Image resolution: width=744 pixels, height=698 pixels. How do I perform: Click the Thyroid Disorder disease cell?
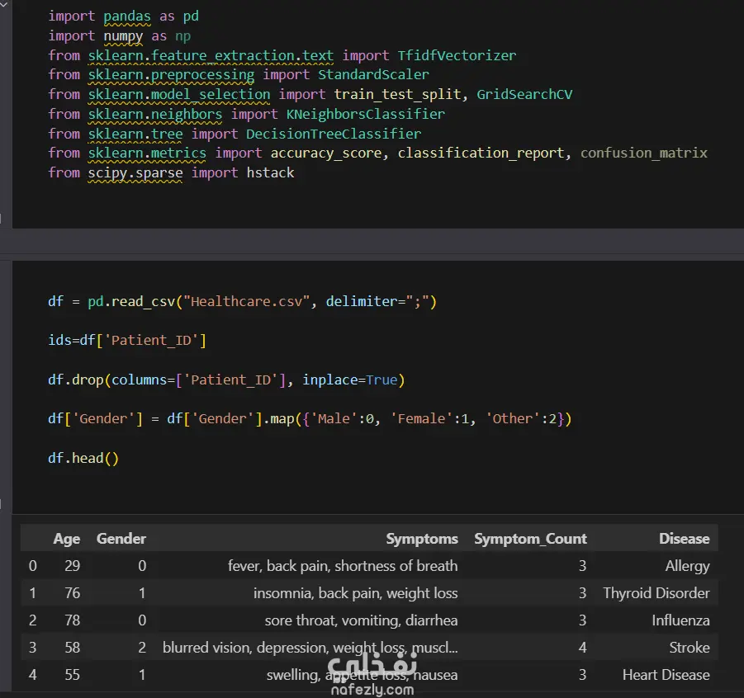coord(656,593)
